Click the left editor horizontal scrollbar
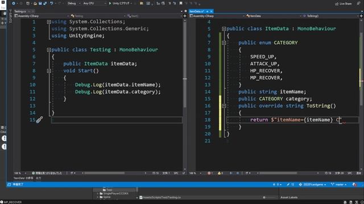 pos(105,173)
